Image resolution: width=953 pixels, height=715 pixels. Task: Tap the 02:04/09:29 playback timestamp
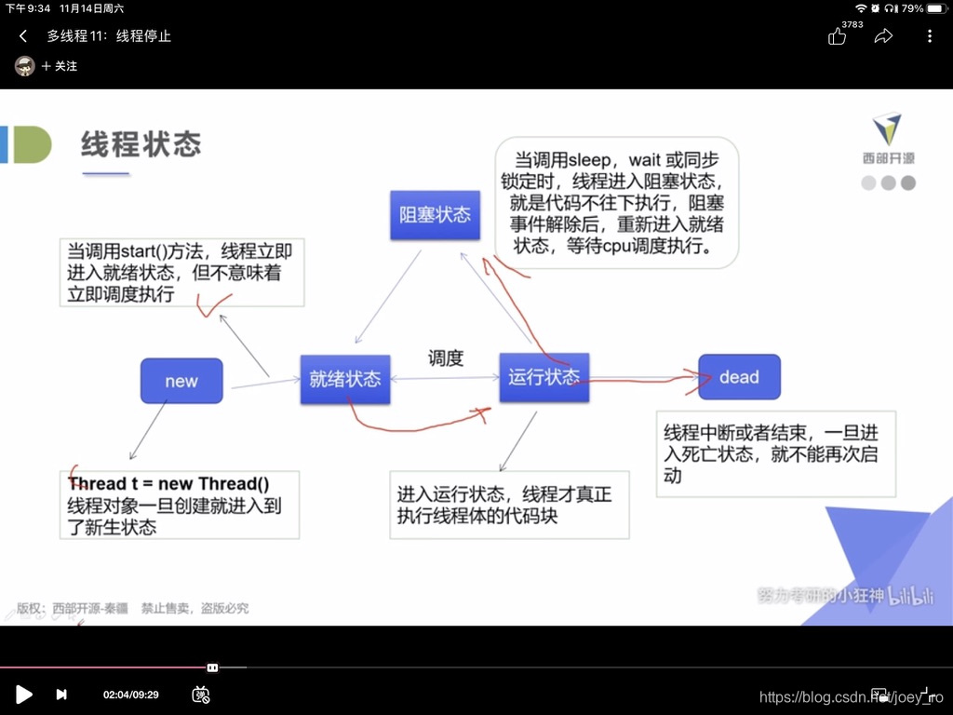(x=130, y=695)
